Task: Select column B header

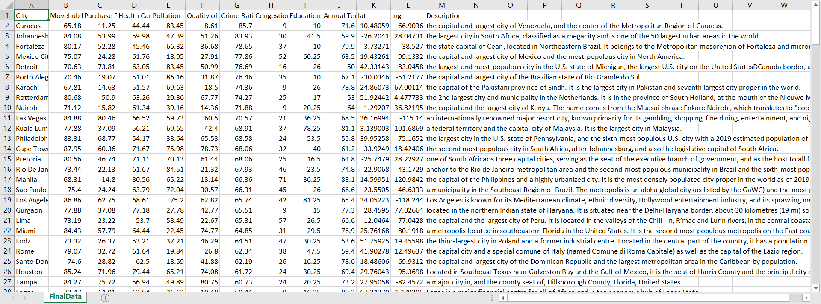Action: [x=65, y=5]
